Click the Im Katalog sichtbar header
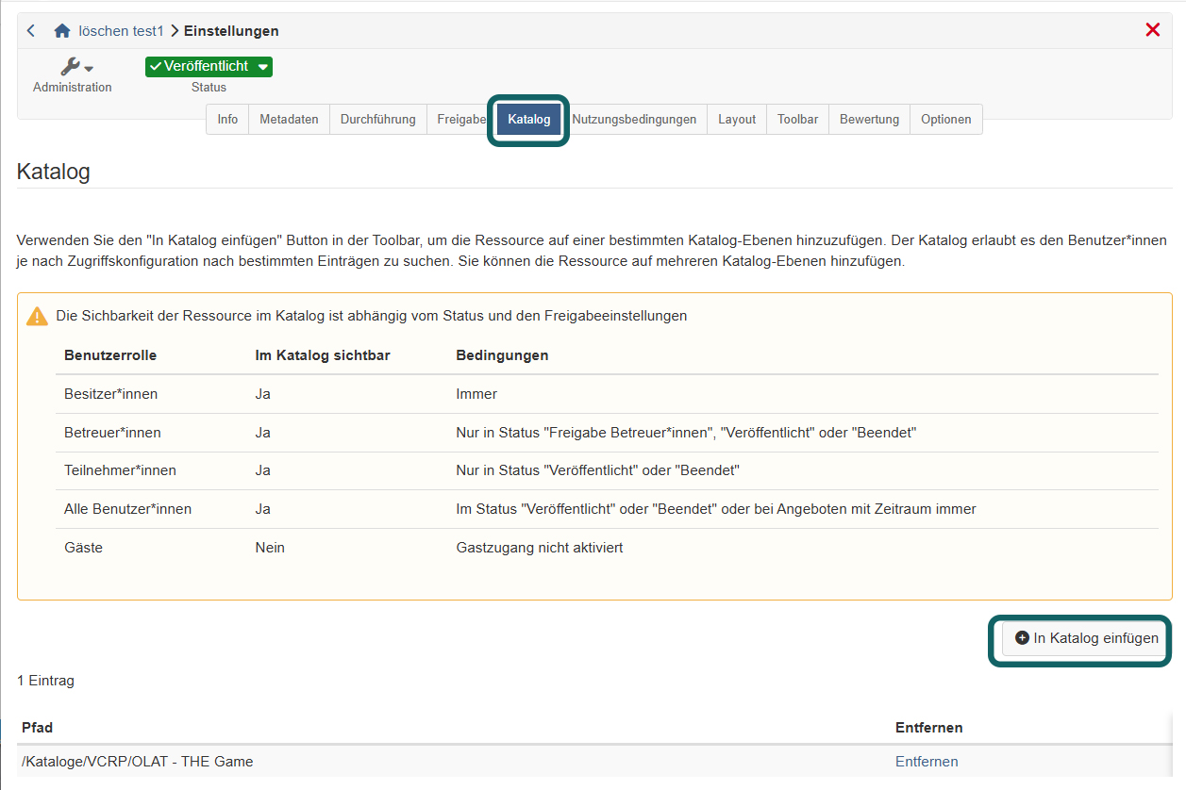This screenshot has width=1186, height=790. click(323, 355)
